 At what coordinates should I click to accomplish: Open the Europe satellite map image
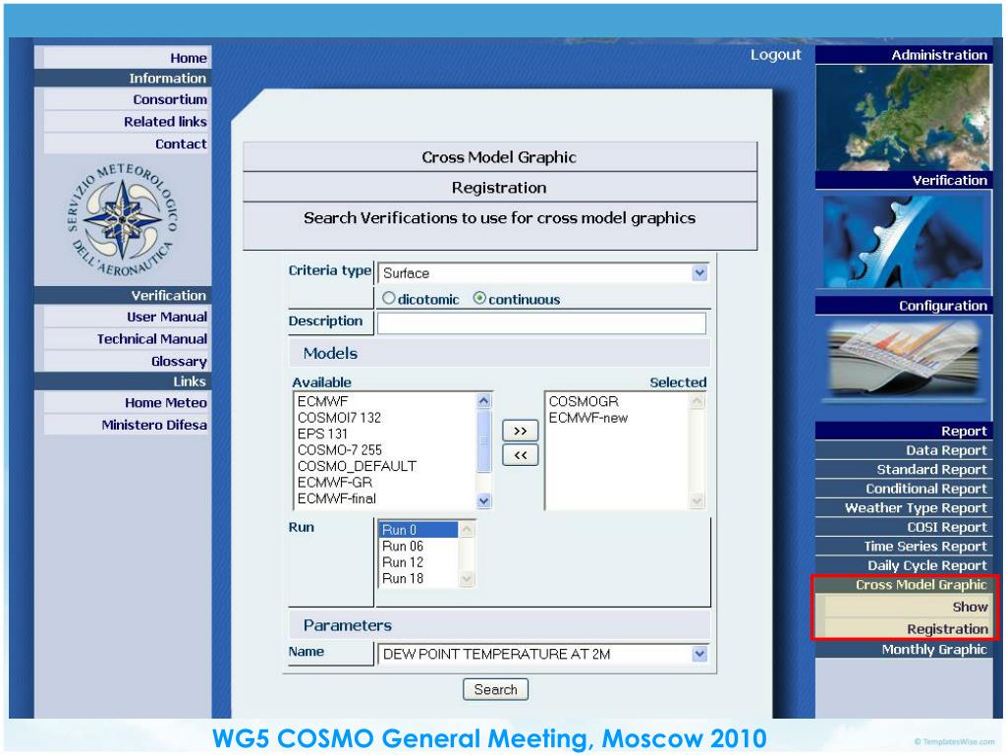pyautogui.click(x=904, y=117)
